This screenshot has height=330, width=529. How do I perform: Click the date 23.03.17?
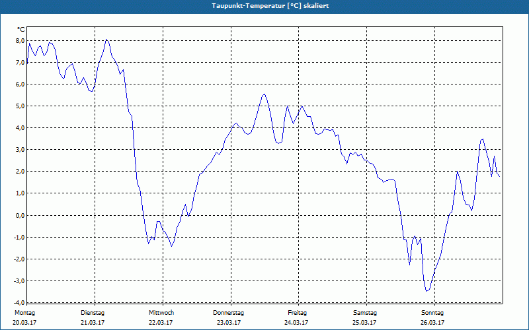coord(229,323)
